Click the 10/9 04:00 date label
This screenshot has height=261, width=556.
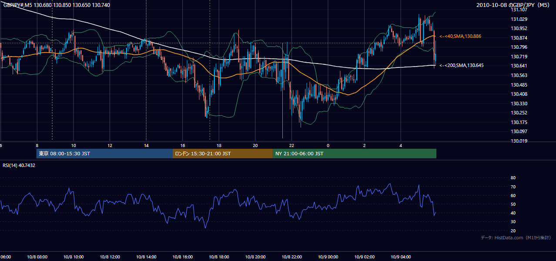401,257
